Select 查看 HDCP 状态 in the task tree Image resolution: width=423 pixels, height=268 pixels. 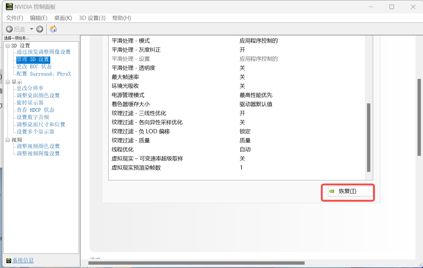point(36,110)
